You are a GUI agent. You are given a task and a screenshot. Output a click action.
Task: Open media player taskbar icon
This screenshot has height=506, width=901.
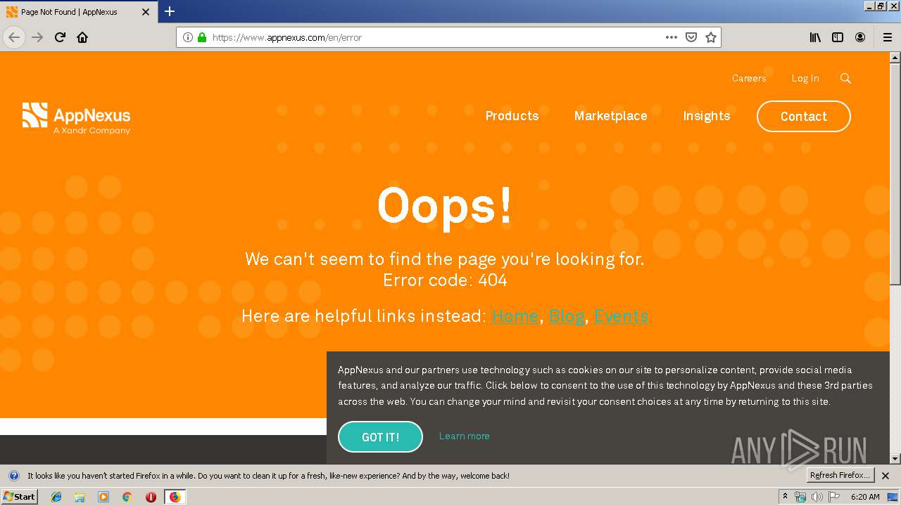(103, 497)
